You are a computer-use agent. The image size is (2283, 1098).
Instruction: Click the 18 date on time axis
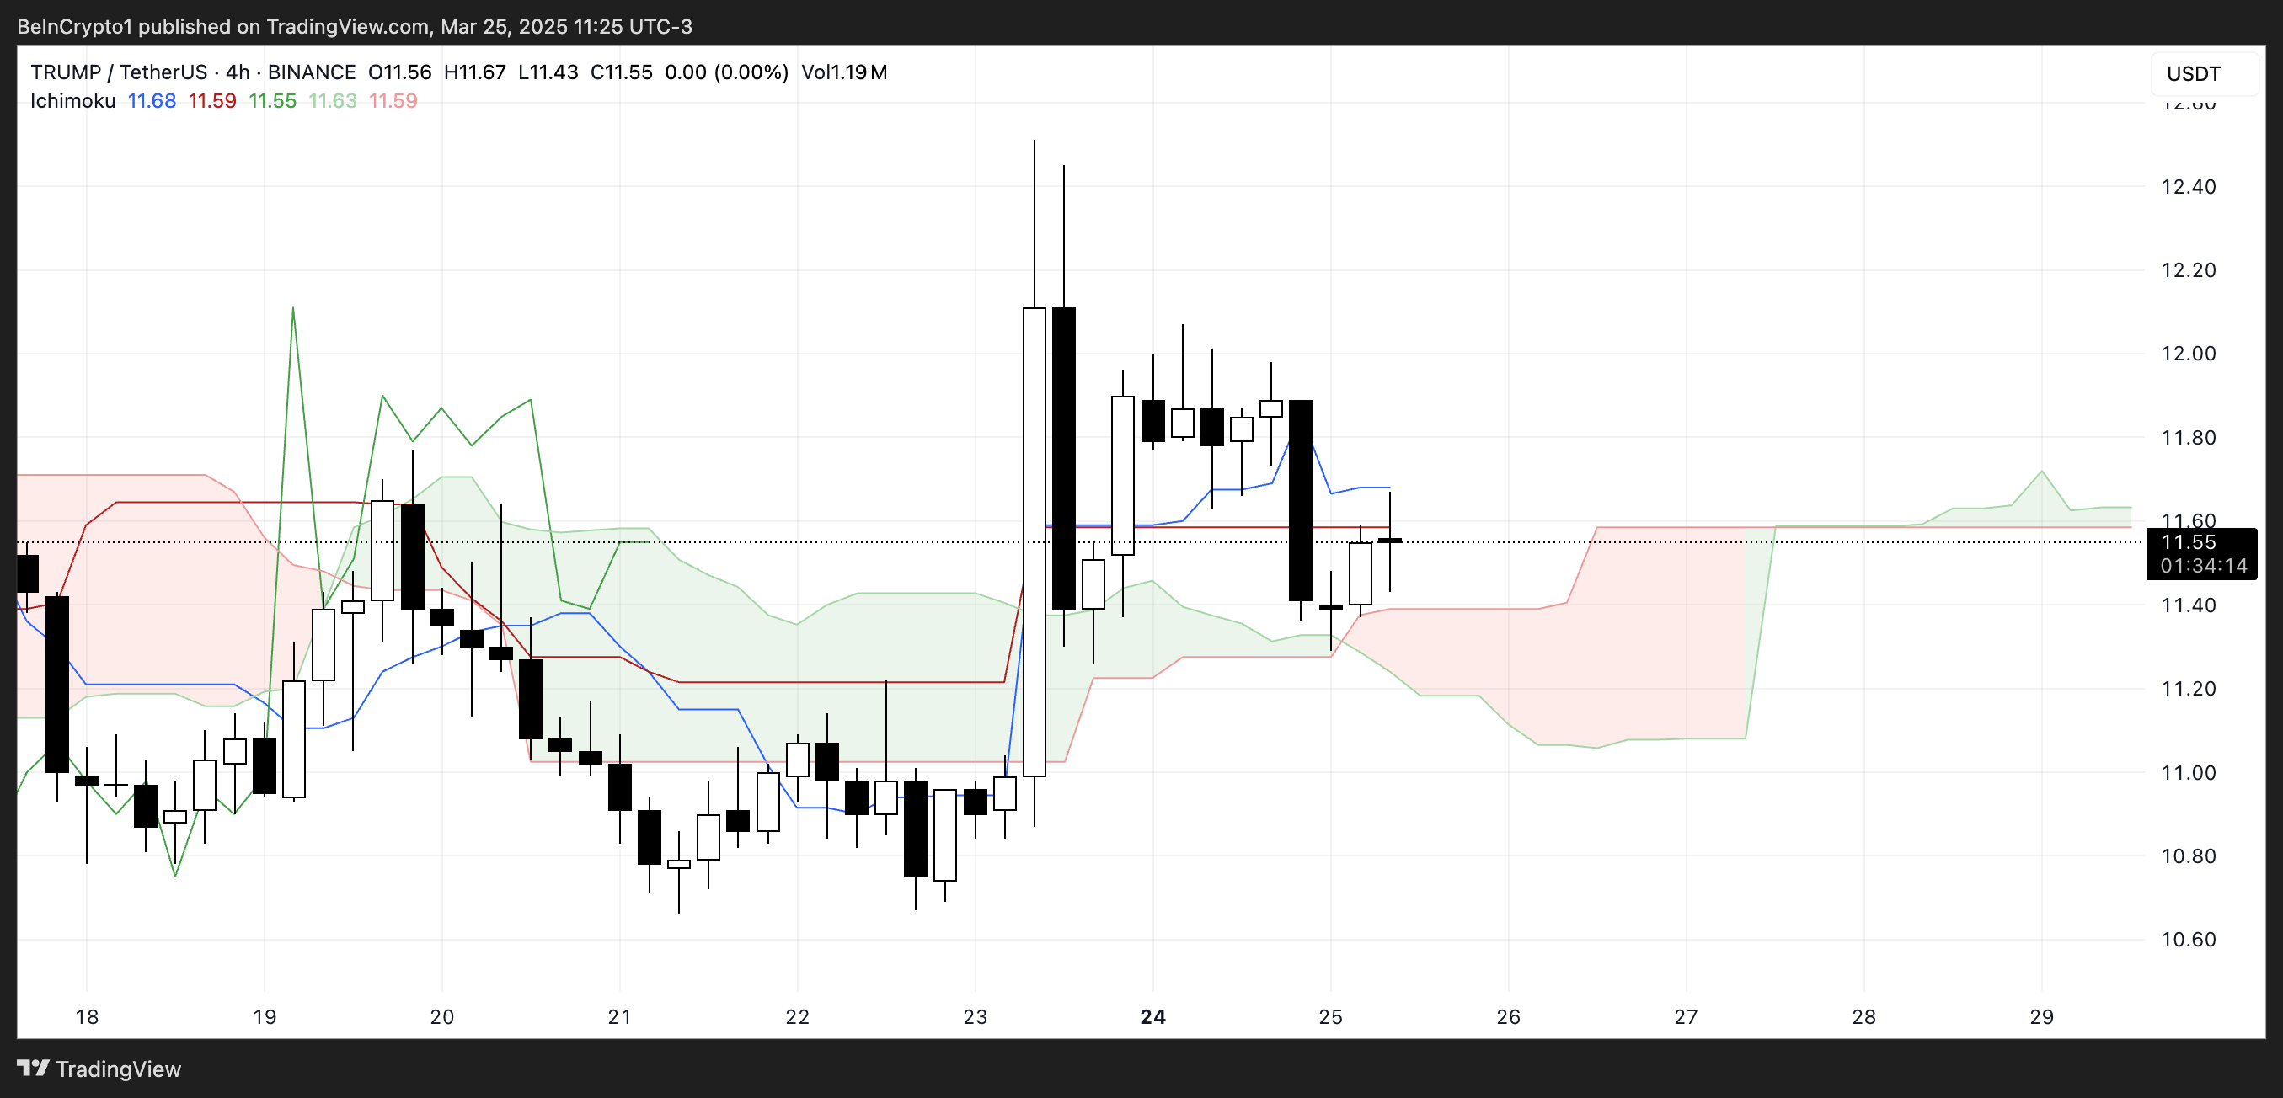(x=87, y=1016)
